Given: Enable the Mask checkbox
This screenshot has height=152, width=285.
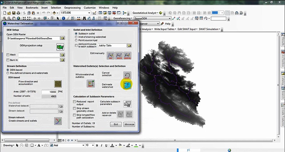Looking at the screenshot, I should pyautogui.click(x=8, y=55).
